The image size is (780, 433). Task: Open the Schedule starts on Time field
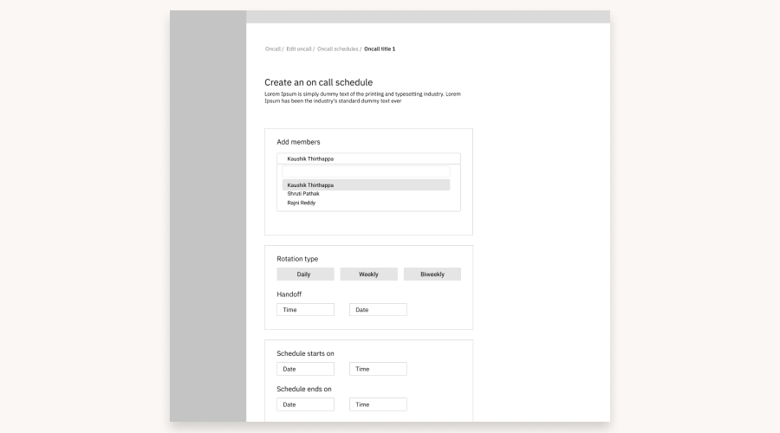tap(378, 369)
